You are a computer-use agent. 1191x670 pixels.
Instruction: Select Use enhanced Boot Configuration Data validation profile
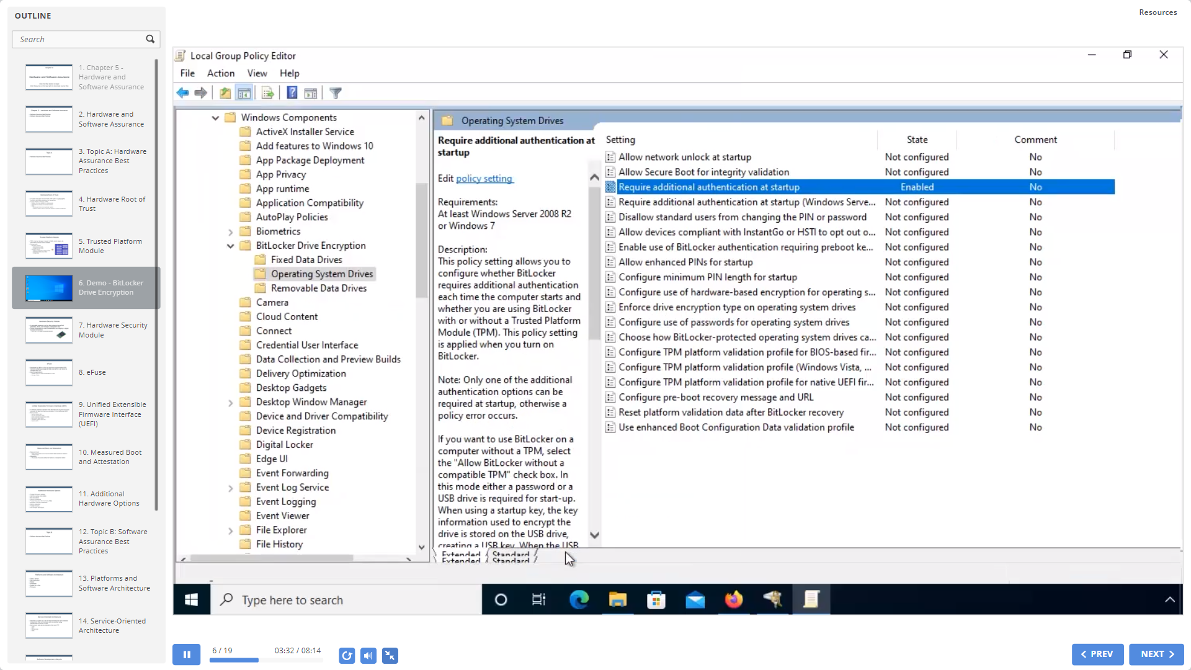[736, 427]
